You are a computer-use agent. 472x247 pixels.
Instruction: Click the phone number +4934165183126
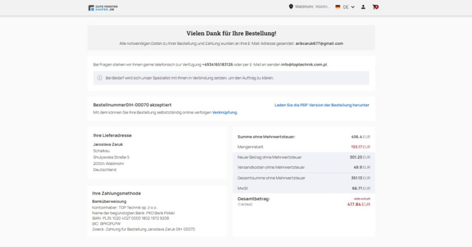click(217, 64)
